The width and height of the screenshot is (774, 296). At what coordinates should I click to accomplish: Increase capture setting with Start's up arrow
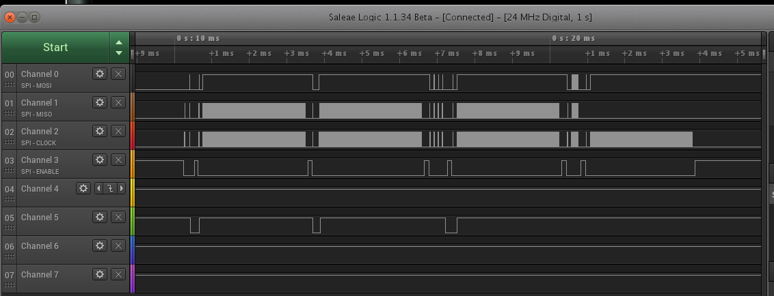click(119, 42)
